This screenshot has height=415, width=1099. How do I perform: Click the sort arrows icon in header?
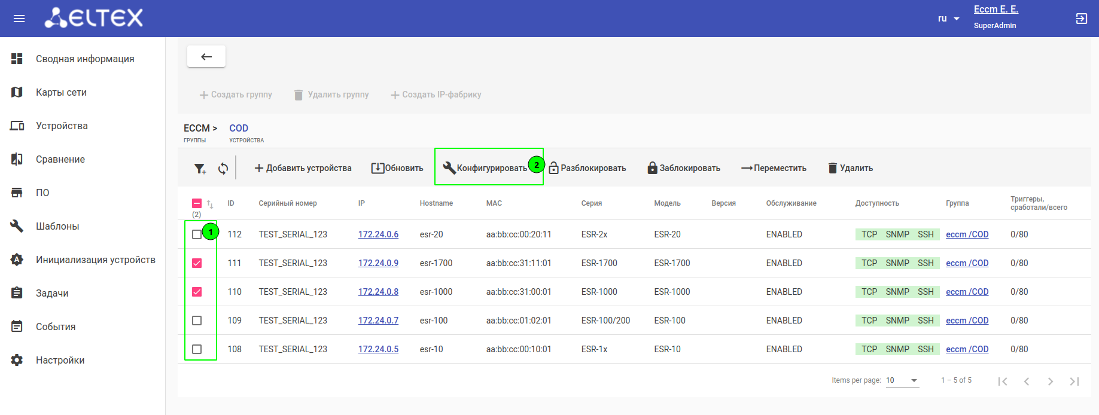210,204
